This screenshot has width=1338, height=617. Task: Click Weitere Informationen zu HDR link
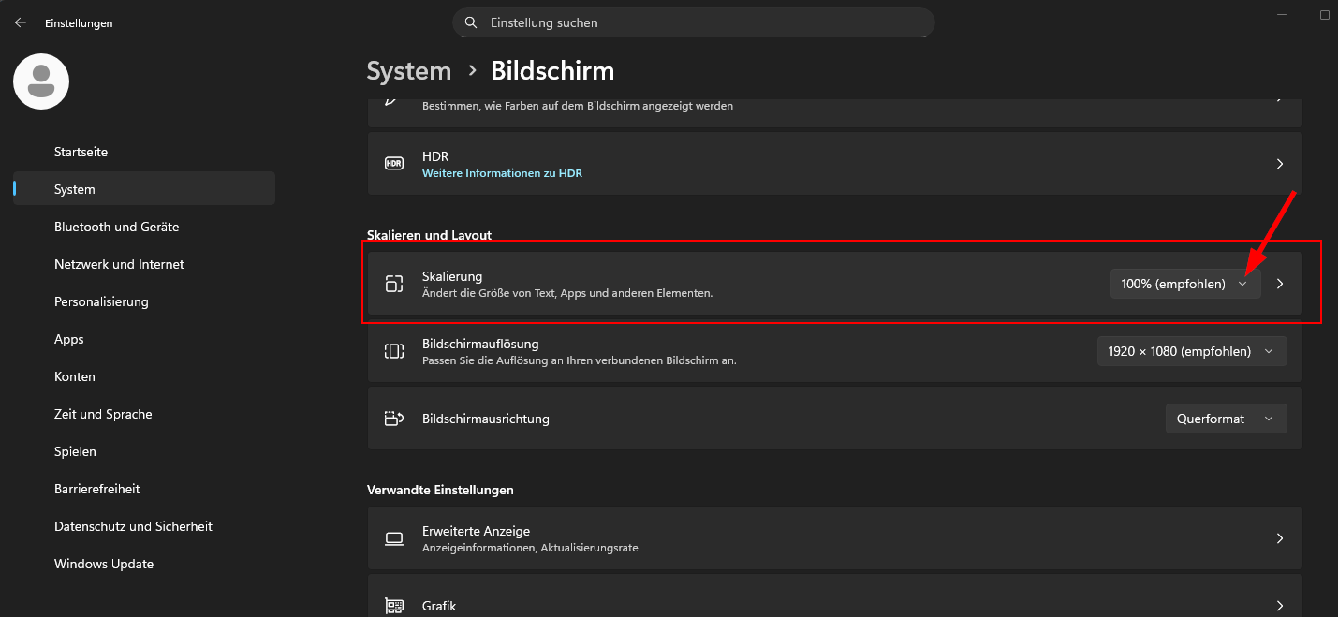click(502, 173)
